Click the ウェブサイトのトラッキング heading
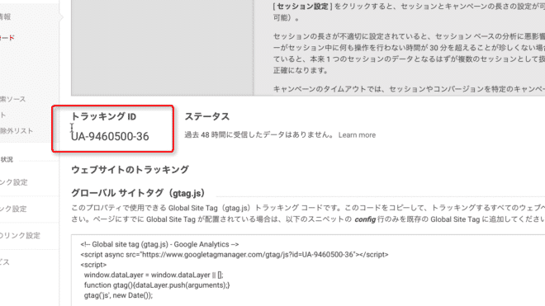Screen dimensions: 545x306 (x=130, y=170)
